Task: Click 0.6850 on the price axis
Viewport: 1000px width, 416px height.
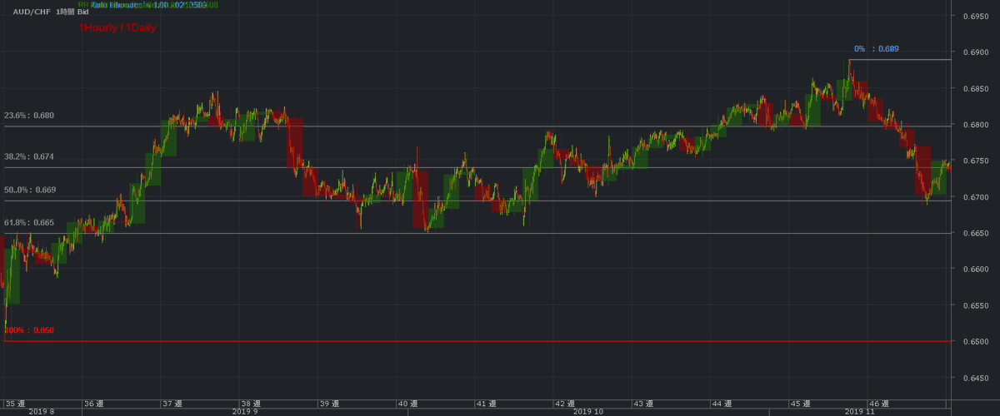Action: point(975,89)
